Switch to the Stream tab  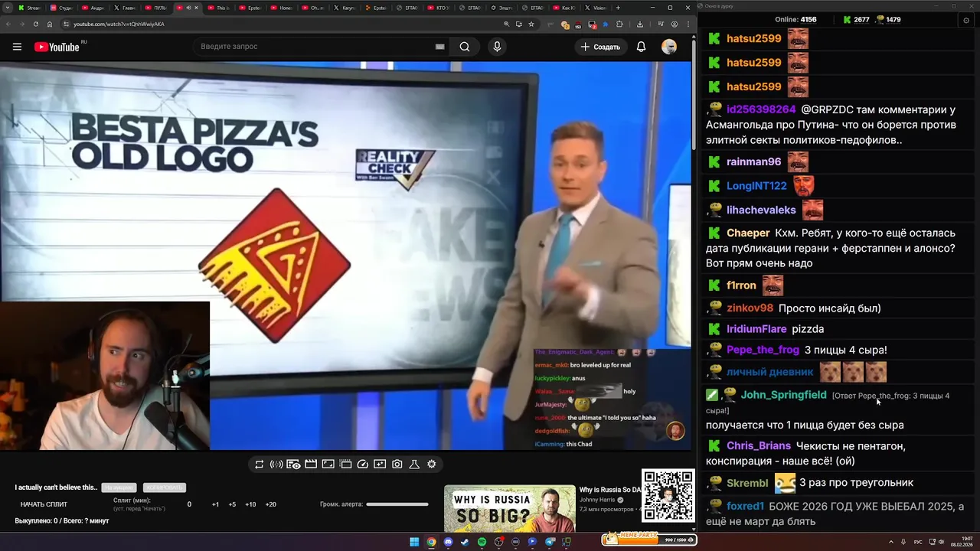click(x=33, y=8)
